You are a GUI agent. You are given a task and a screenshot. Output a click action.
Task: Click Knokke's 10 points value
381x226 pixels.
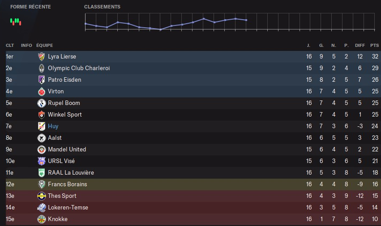click(375, 219)
